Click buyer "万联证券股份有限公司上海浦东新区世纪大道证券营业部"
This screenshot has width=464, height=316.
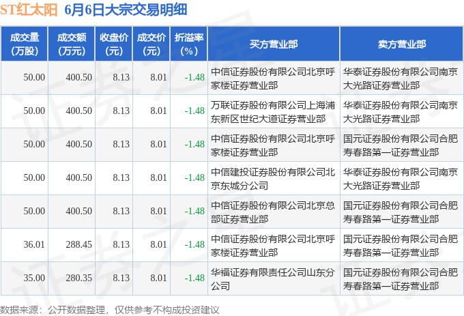[273, 112]
